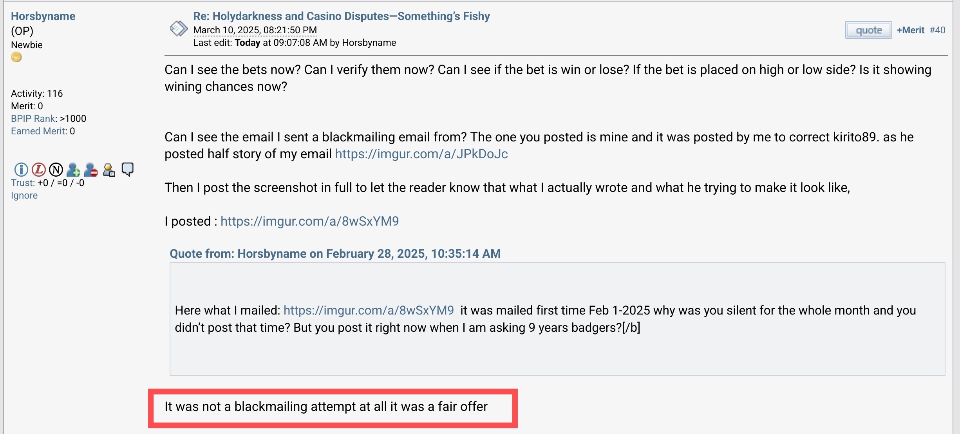Click the black N ninjastic icon
The width and height of the screenshot is (960, 434).
56,170
